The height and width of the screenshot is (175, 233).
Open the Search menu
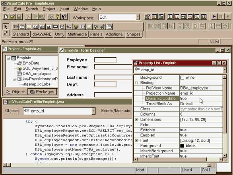32,9
